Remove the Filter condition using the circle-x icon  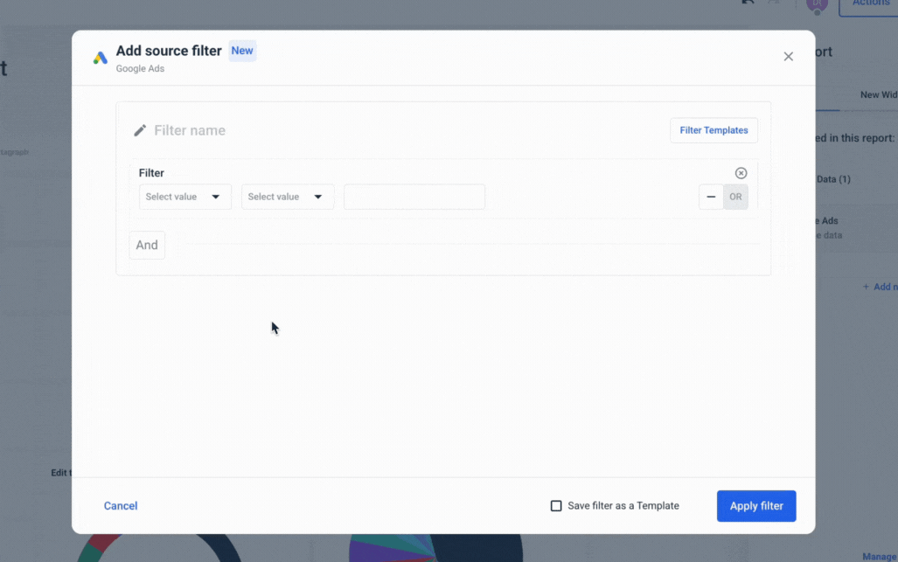point(741,172)
